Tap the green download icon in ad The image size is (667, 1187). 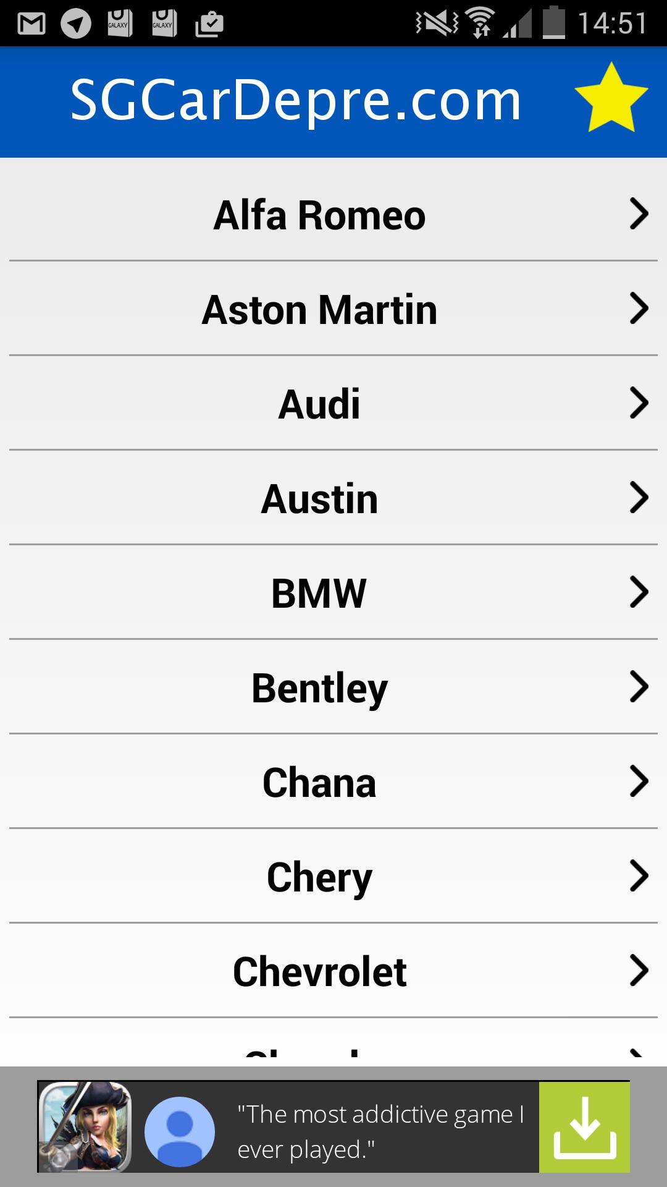(584, 1126)
